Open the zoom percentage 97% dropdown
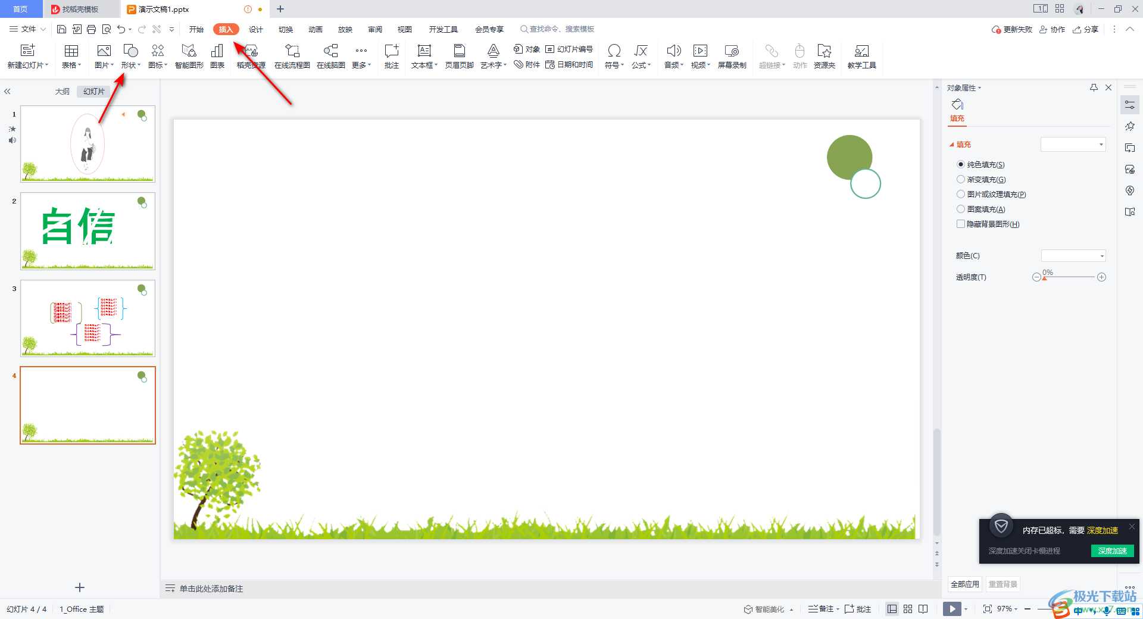The width and height of the screenshot is (1143, 619). point(1007,609)
